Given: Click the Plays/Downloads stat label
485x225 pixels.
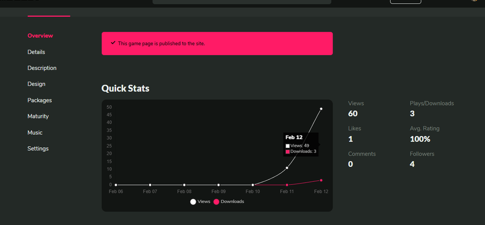Looking at the screenshot, I should (x=432, y=104).
